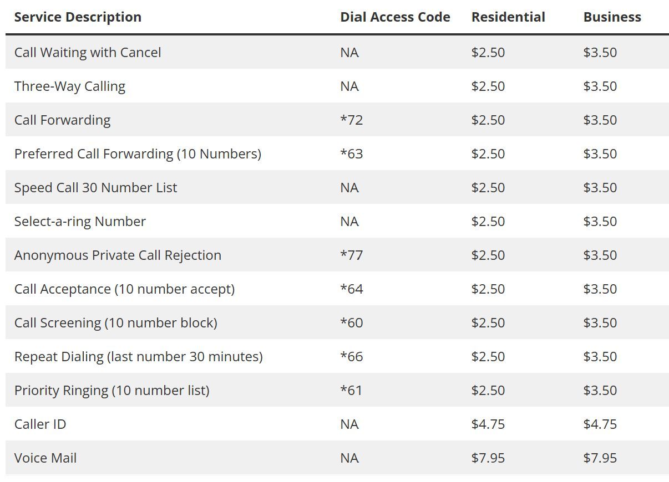
Task: Click the Dial Access Code header
Action: coord(395,17)
